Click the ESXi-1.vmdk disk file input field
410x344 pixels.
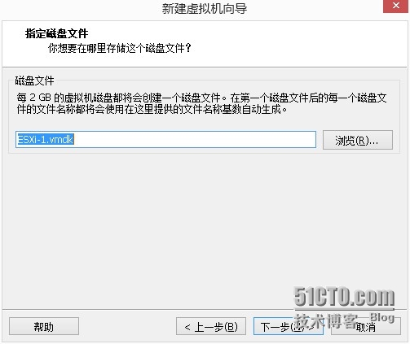point(165,140)
